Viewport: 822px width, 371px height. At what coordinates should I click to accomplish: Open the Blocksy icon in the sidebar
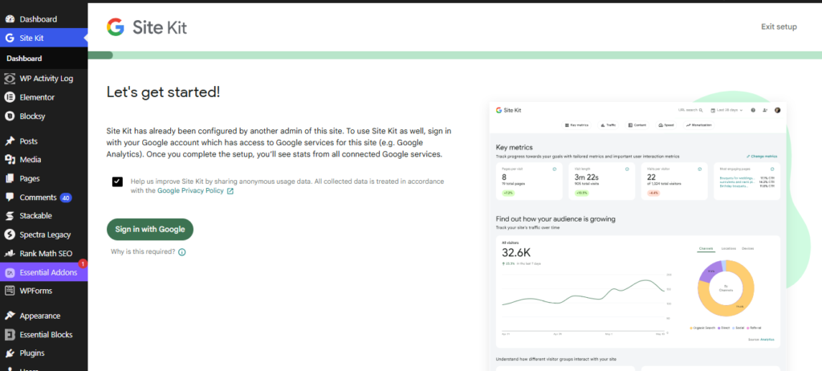(10, 116)
